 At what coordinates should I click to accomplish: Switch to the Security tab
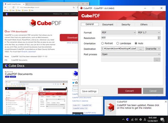(126, 25)
